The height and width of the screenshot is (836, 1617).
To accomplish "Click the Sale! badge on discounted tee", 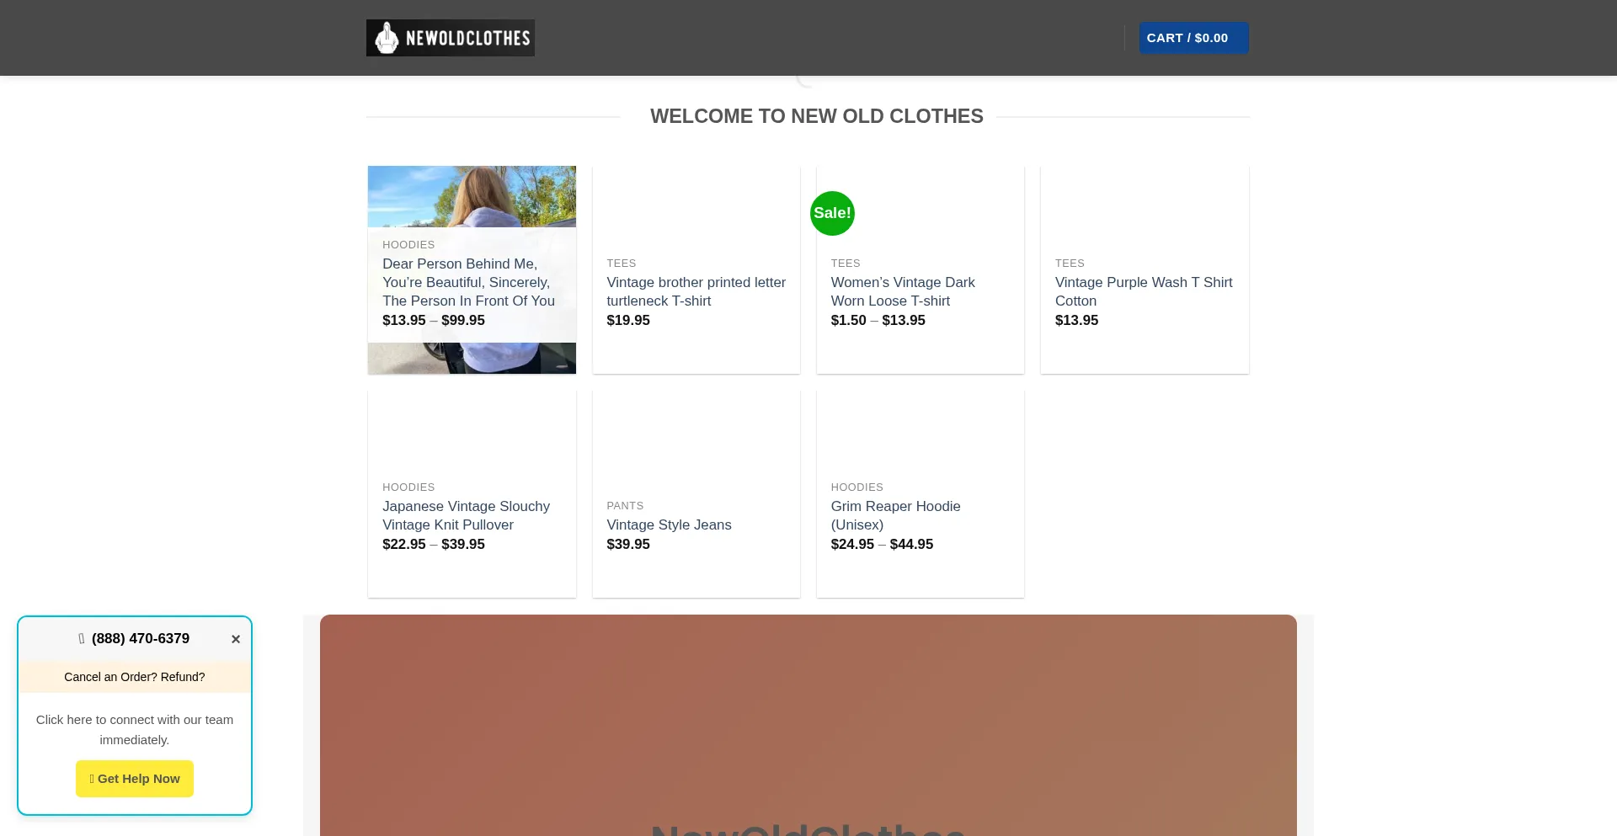I will (832, 213).
